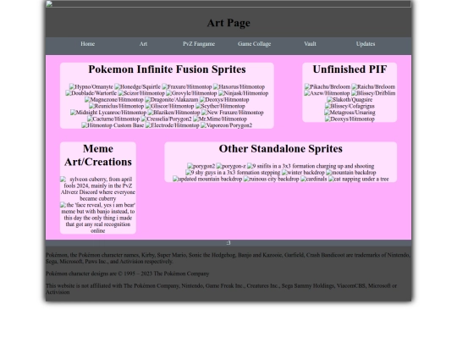The image size is (457, 343).
Task: Click the Pokemon Infinite Fusion Sprites heading
Action: pos(167,69)
